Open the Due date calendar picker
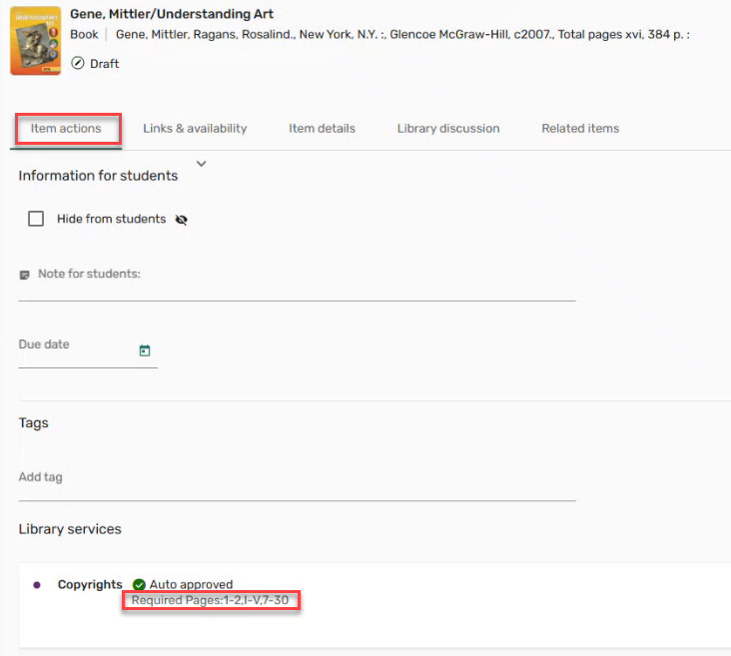The height and width of the screenshot is (656, 731). tap(145, 350)
